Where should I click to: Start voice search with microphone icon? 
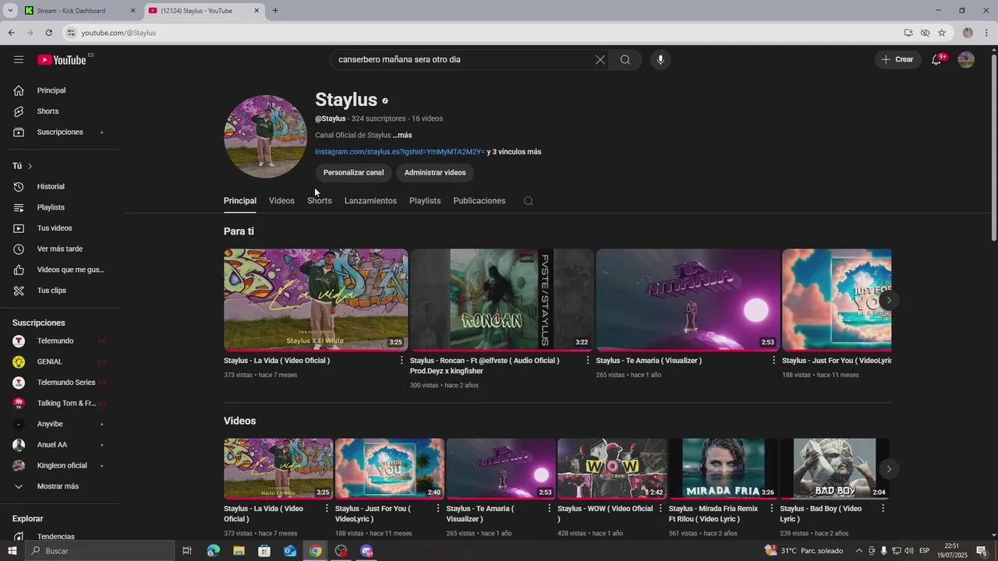click(x=660, y=60)
